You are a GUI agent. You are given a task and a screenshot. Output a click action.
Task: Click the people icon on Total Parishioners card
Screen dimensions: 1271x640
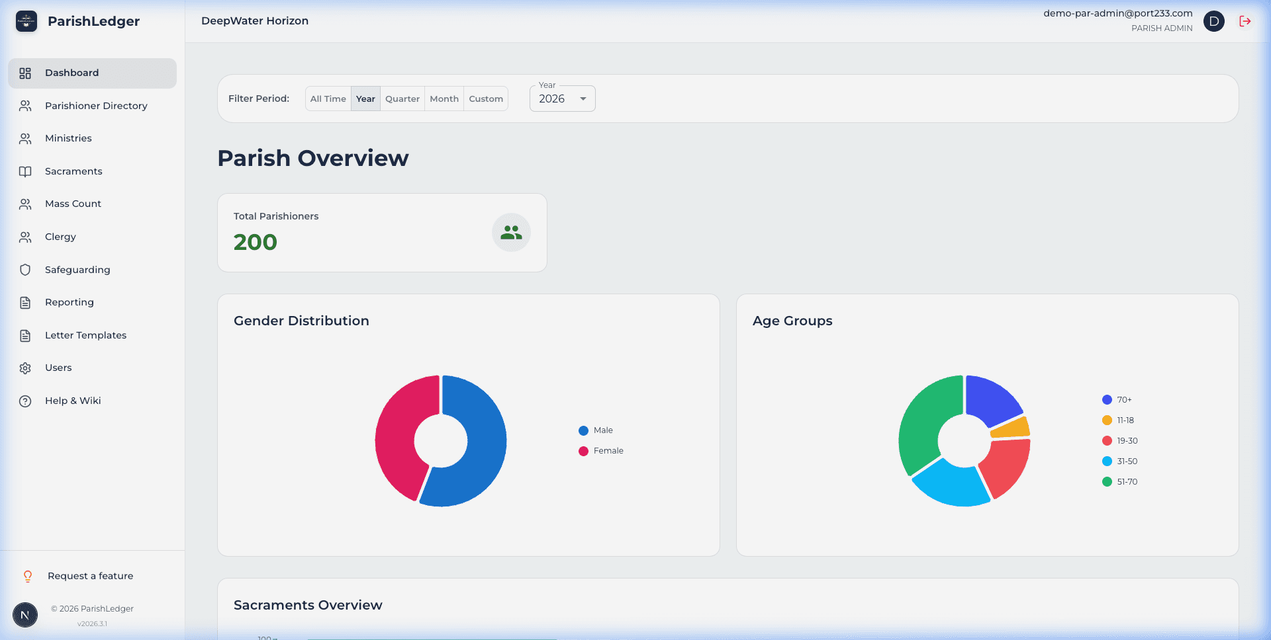click(x=510, y=232)
